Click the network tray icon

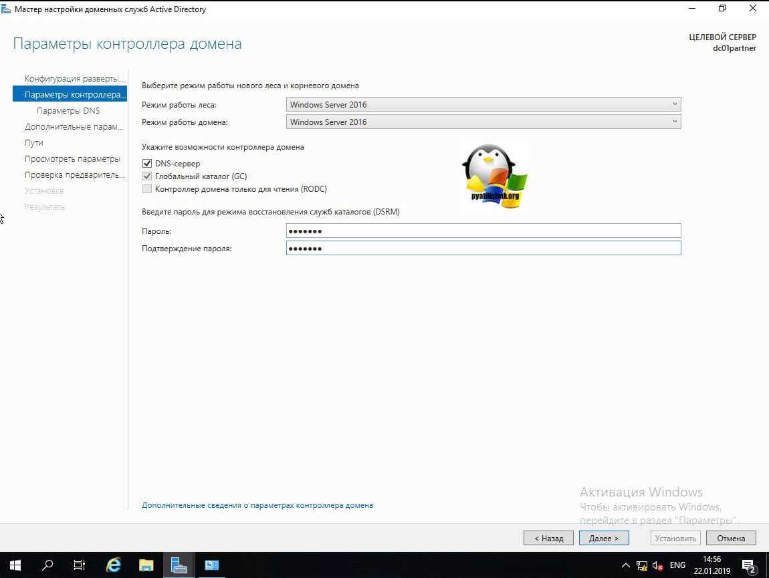pyautogui.click(x=642, y=565)
